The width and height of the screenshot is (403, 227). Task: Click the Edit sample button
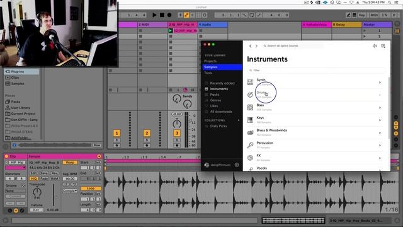click(x=33, y=173)
